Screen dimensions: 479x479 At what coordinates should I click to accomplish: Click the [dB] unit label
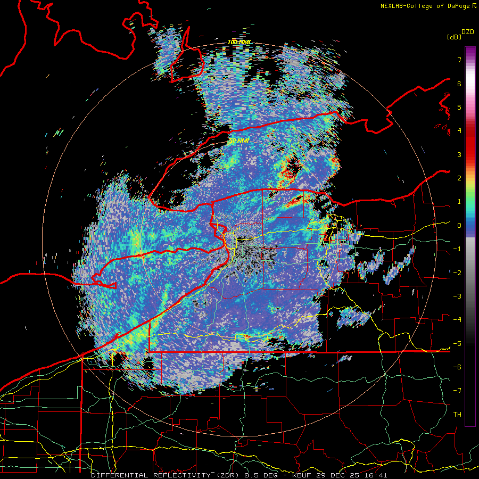(x=454, y=37)
